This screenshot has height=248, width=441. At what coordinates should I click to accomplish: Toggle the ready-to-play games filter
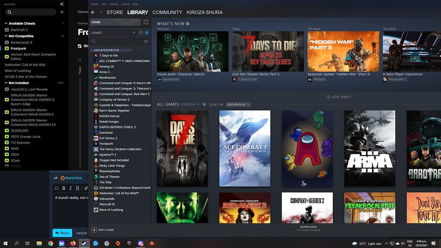point(147,32)
